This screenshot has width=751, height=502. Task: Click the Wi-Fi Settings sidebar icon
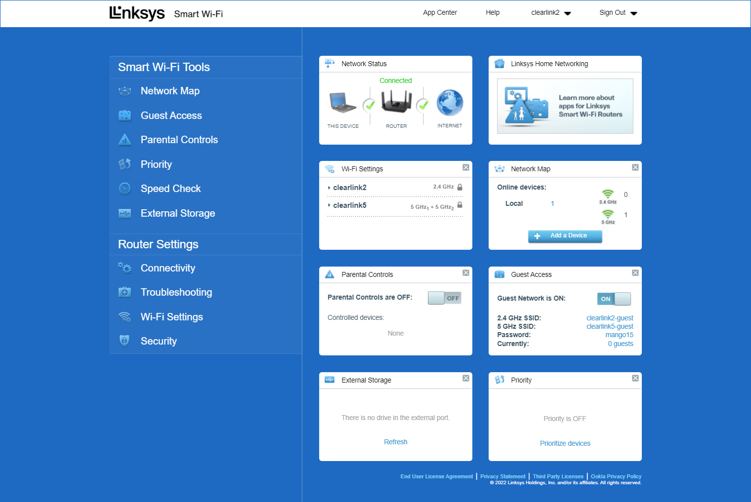(x=125, y=317)
